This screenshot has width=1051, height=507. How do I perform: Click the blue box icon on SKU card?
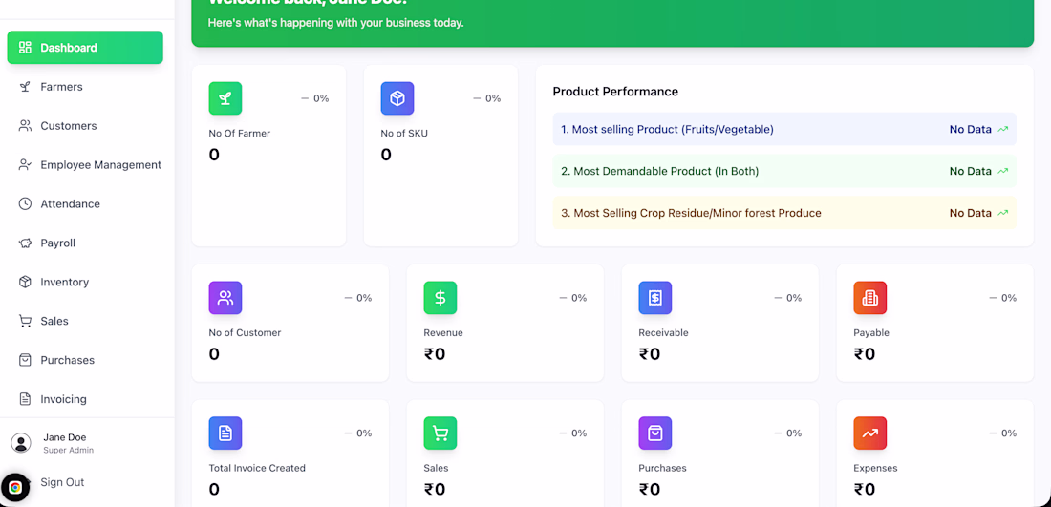(397, 98)
